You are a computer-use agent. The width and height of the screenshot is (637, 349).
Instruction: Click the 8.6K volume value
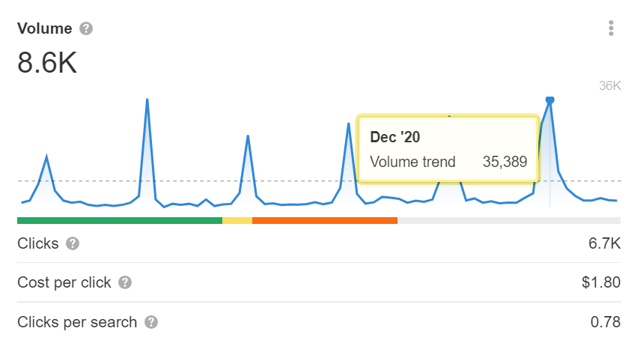click(x=47, y=63)
